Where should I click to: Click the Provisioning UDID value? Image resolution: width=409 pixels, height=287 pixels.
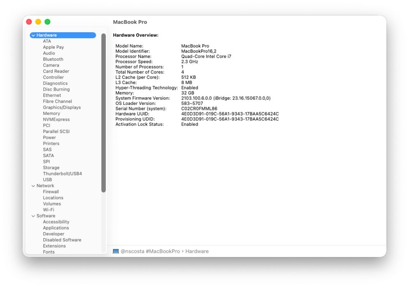pyautogui.click(x=230, y=119)
